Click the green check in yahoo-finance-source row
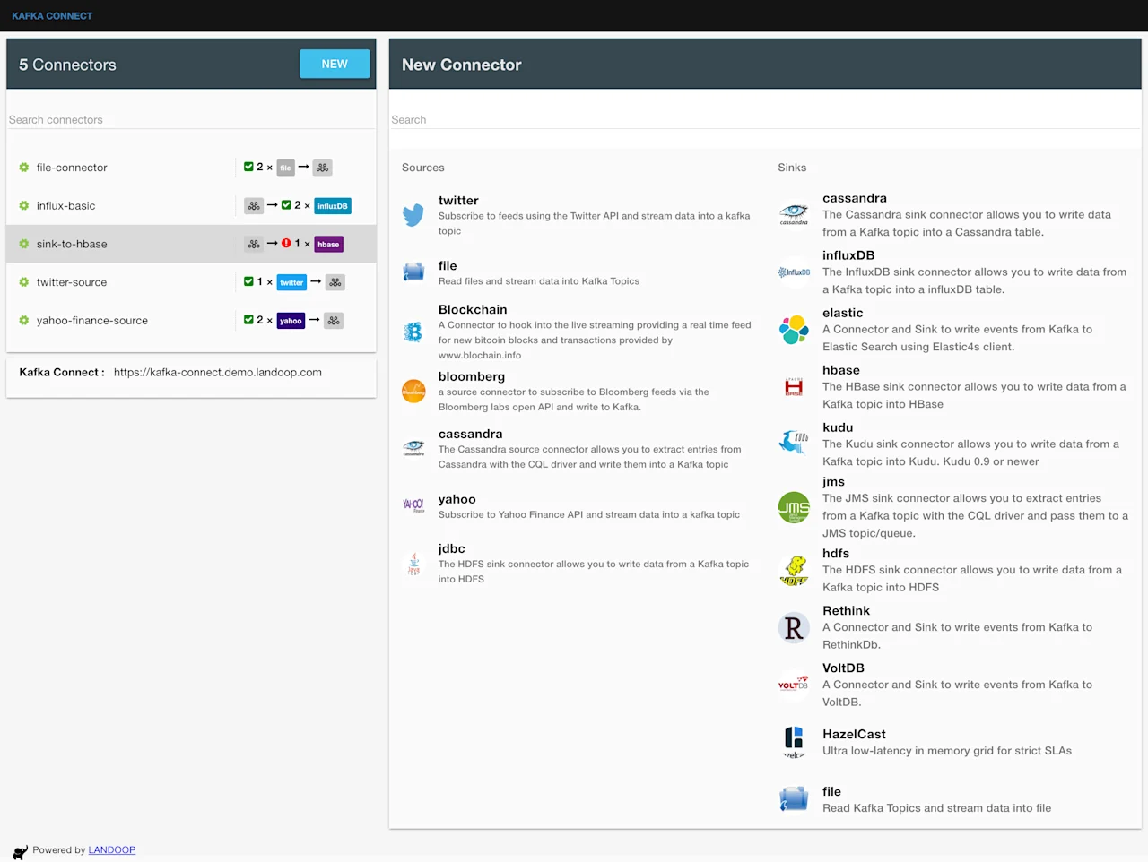 tap(248, 320)
